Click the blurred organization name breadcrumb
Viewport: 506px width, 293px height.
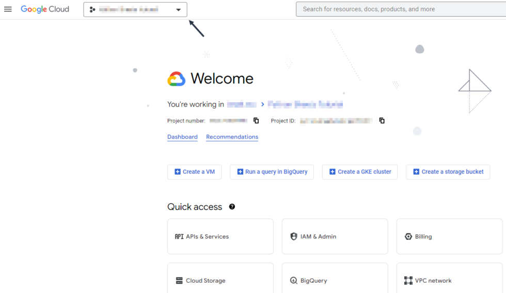tap(242, 104)
